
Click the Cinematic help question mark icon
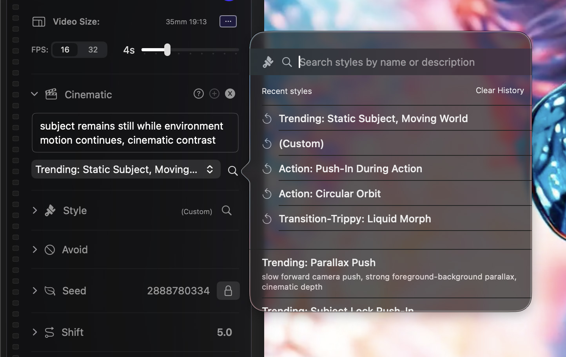199,94
